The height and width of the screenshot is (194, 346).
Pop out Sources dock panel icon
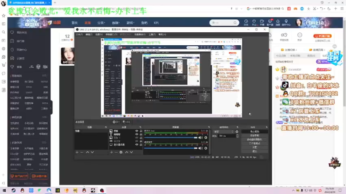pos(140,127)
